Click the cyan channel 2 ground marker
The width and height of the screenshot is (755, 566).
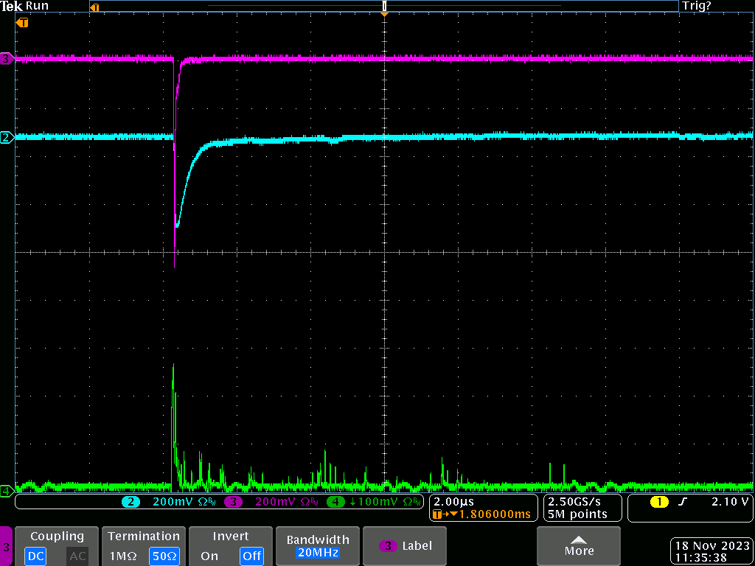coord(7,137)
